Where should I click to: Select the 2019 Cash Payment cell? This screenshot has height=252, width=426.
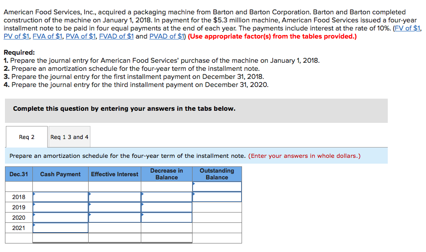coord(60,207)
